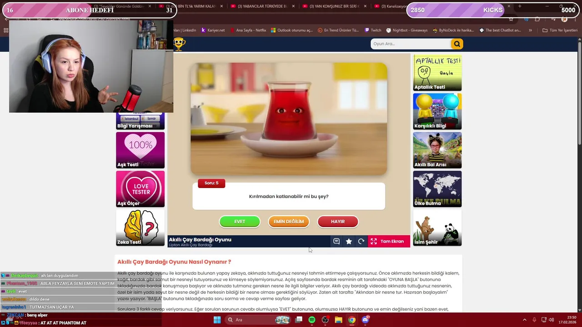Choose the EMİN DEĞİLİM answer
The width and height of the screenshot is (582, 327).
point(289,222)
